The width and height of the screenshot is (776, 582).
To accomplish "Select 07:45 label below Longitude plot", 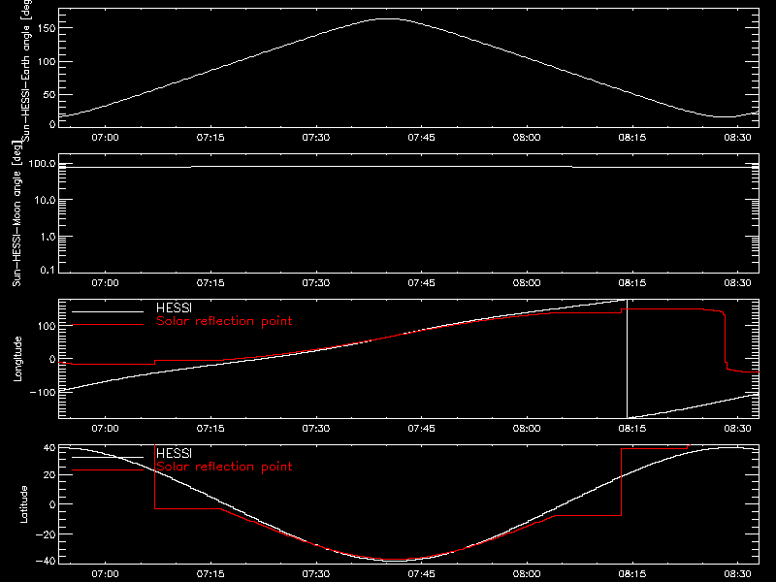I will click(x=421, y=428).
